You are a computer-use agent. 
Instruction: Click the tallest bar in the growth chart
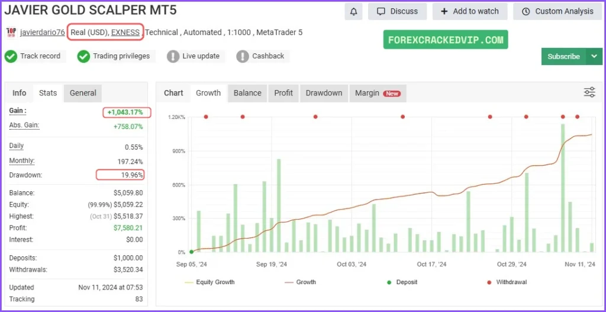coord(563,188)
